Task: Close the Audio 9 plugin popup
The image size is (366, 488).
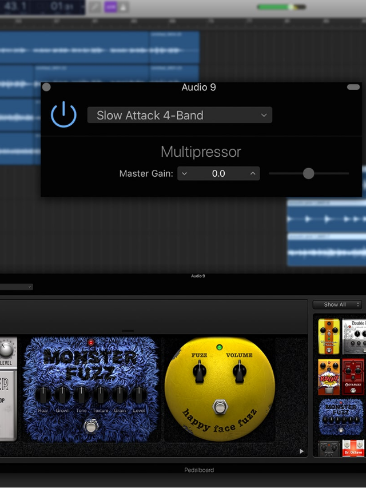Action: point(46,87)
